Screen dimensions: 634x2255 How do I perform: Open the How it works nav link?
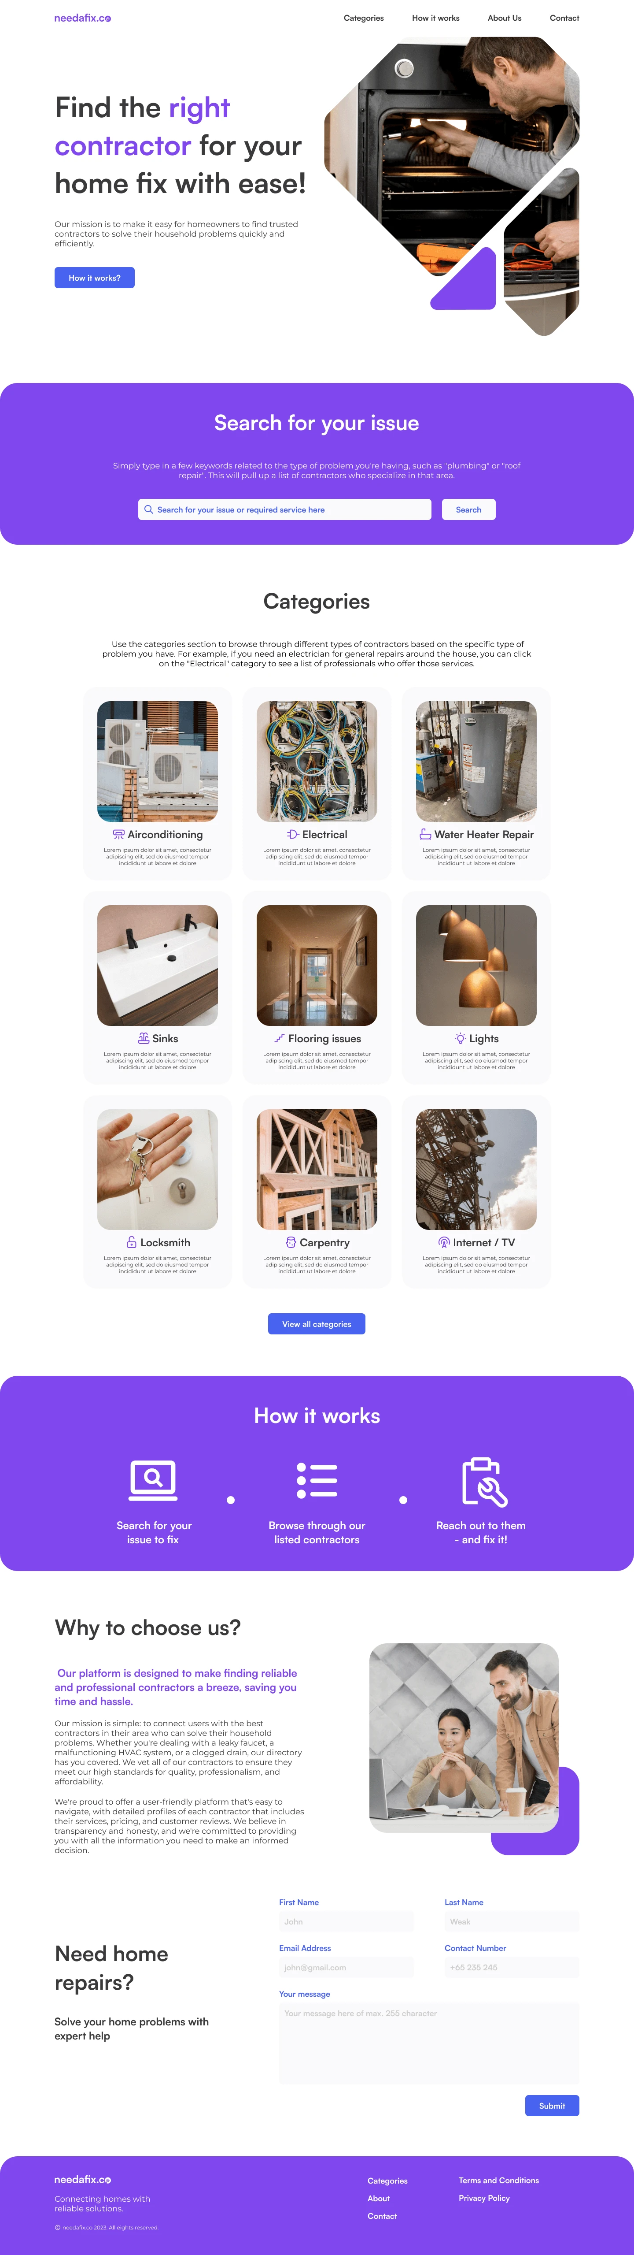pyautogui.click(x=435, y=18)
